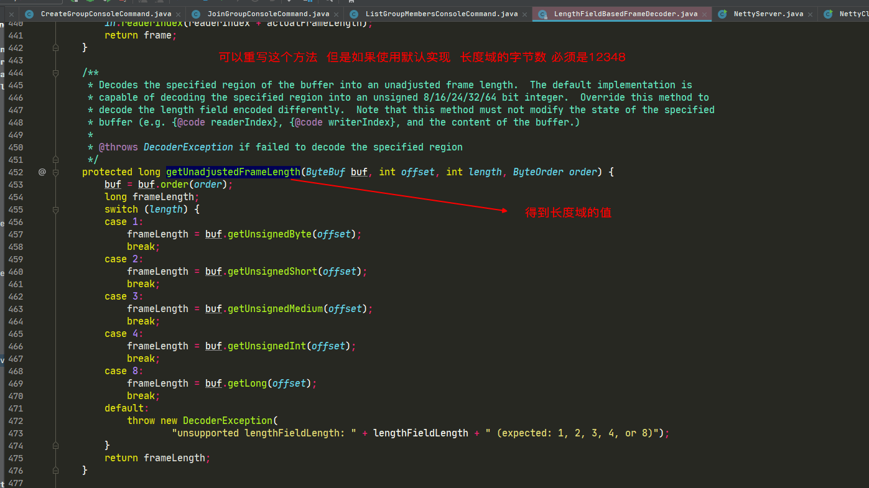Click 'return frameLength;' statement
869x488 pixels.
[157, 458]
